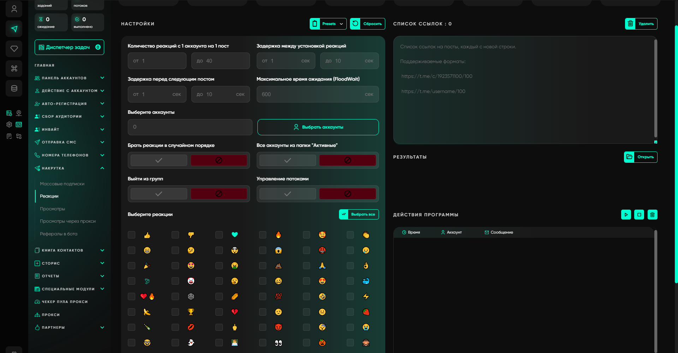
Task: Click the diamond icon in left rail
Action: [14, 49]
